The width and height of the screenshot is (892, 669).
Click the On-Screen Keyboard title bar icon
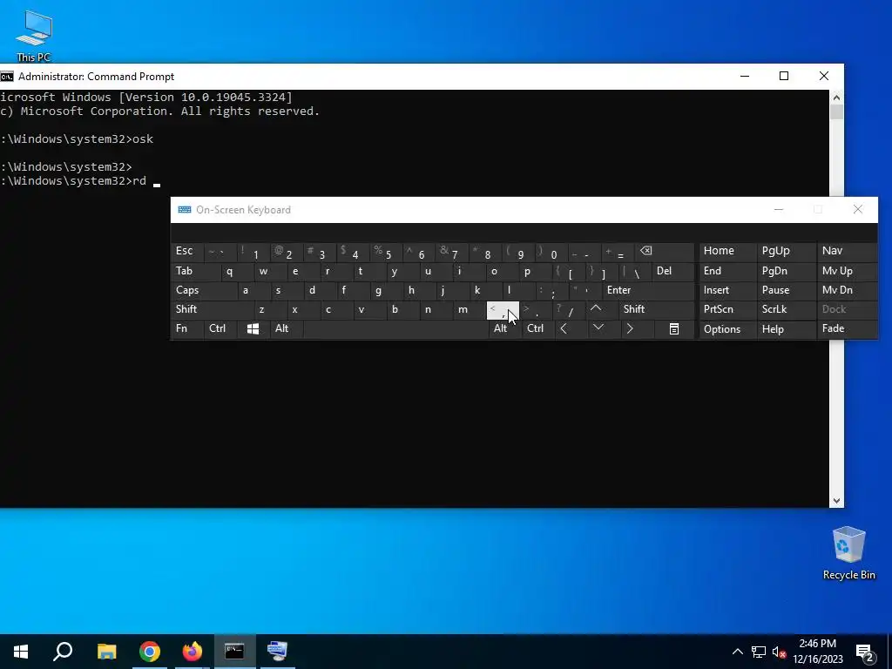click(185, 209)
